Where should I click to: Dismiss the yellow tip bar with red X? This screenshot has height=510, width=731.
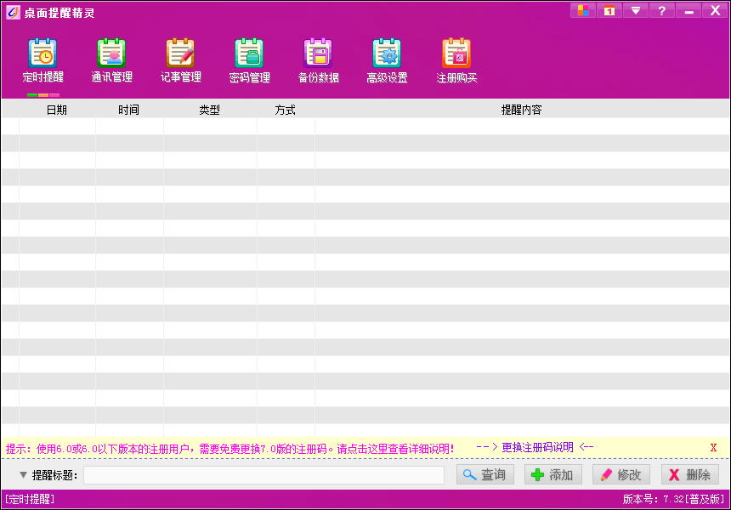[713, 448]
